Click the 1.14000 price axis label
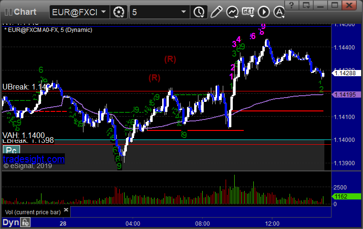 coord(344,140)
